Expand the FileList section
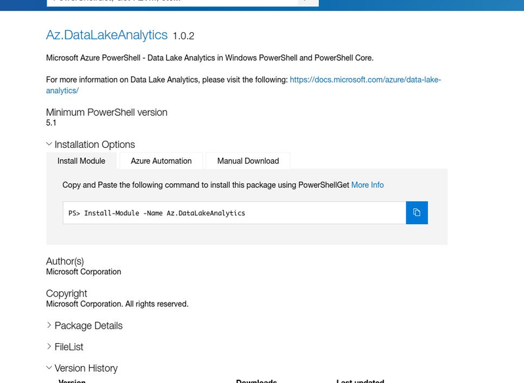 coord(65,347)
